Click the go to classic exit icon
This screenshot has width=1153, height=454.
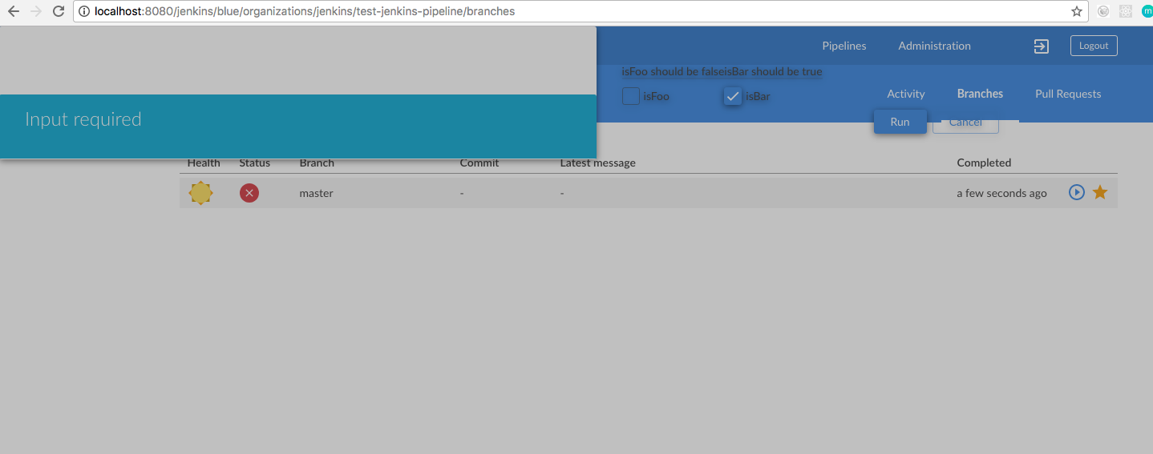click(1041, 46)
